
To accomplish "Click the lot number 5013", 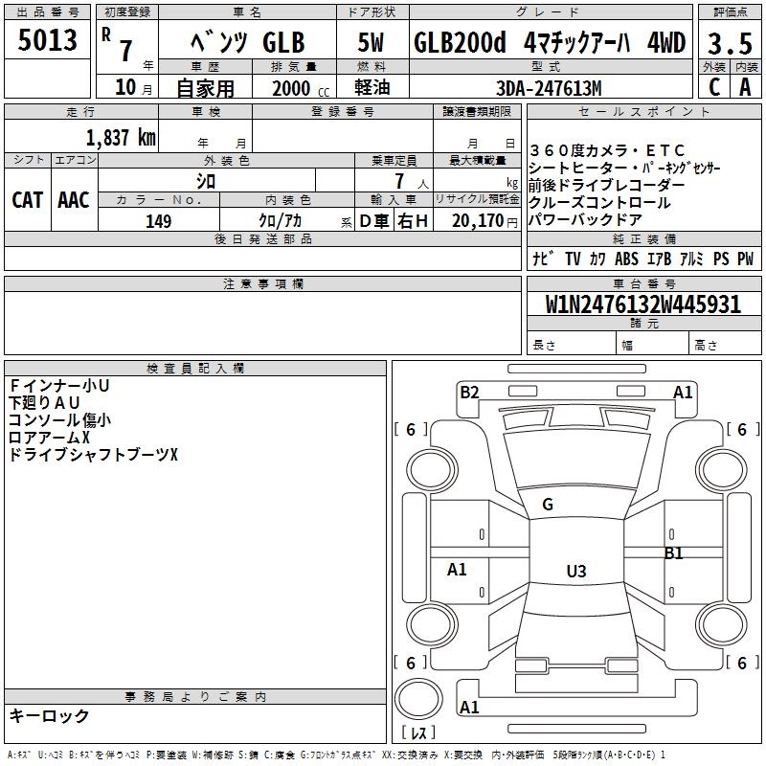I will [x=48, y=41].
